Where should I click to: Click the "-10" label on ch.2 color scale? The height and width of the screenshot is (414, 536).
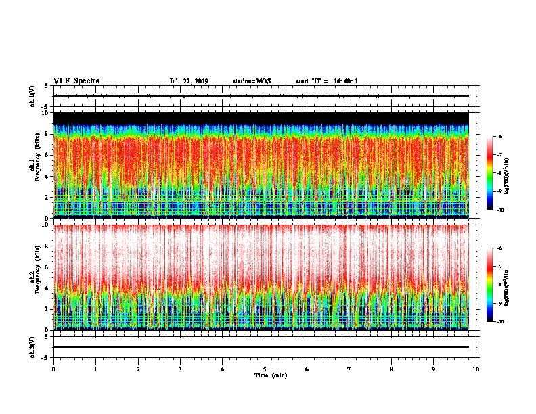[501, 322]
